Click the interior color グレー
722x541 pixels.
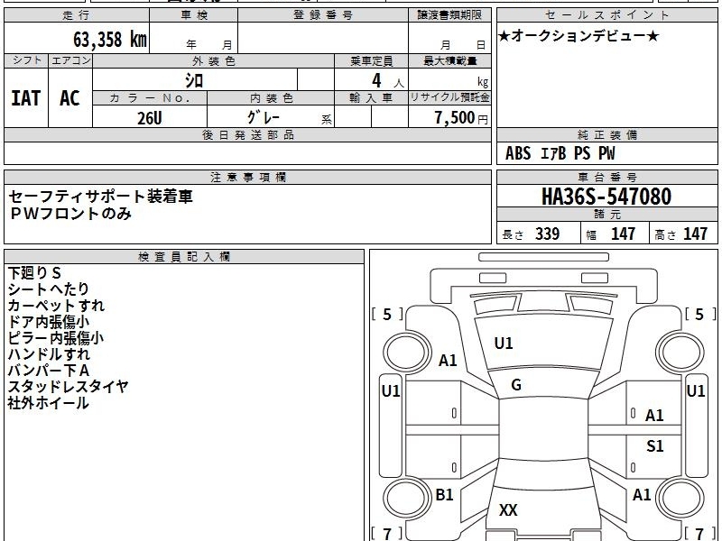[x=264, y=117]
